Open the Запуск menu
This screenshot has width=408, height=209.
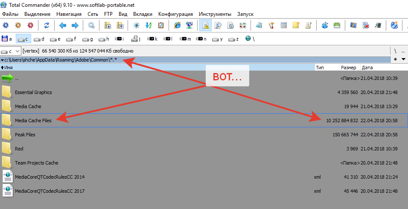click(x=245, y=14)
